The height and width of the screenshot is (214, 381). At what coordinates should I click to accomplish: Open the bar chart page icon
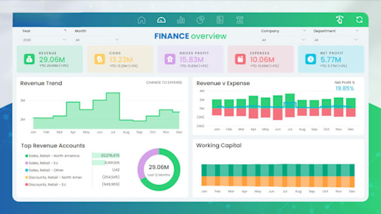[x=181, y=20]
